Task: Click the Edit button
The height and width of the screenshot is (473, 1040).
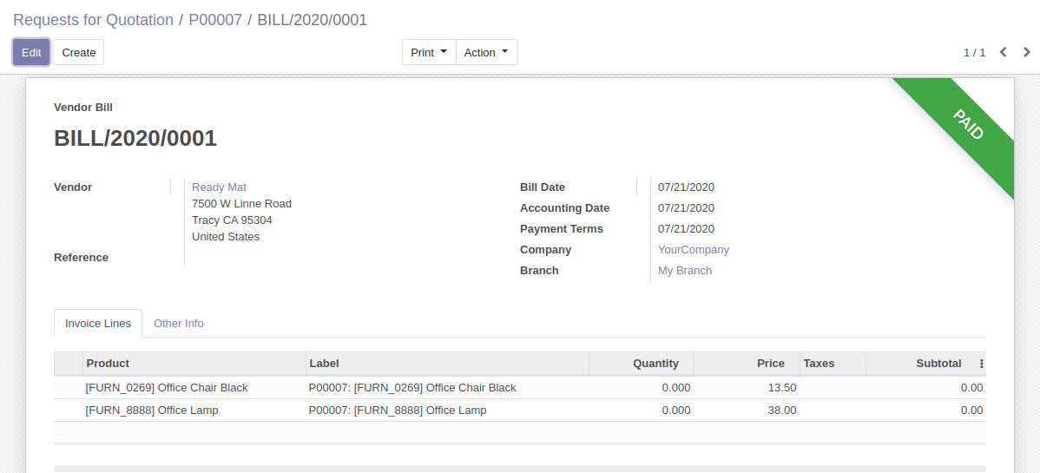Action: pos(31,52)
